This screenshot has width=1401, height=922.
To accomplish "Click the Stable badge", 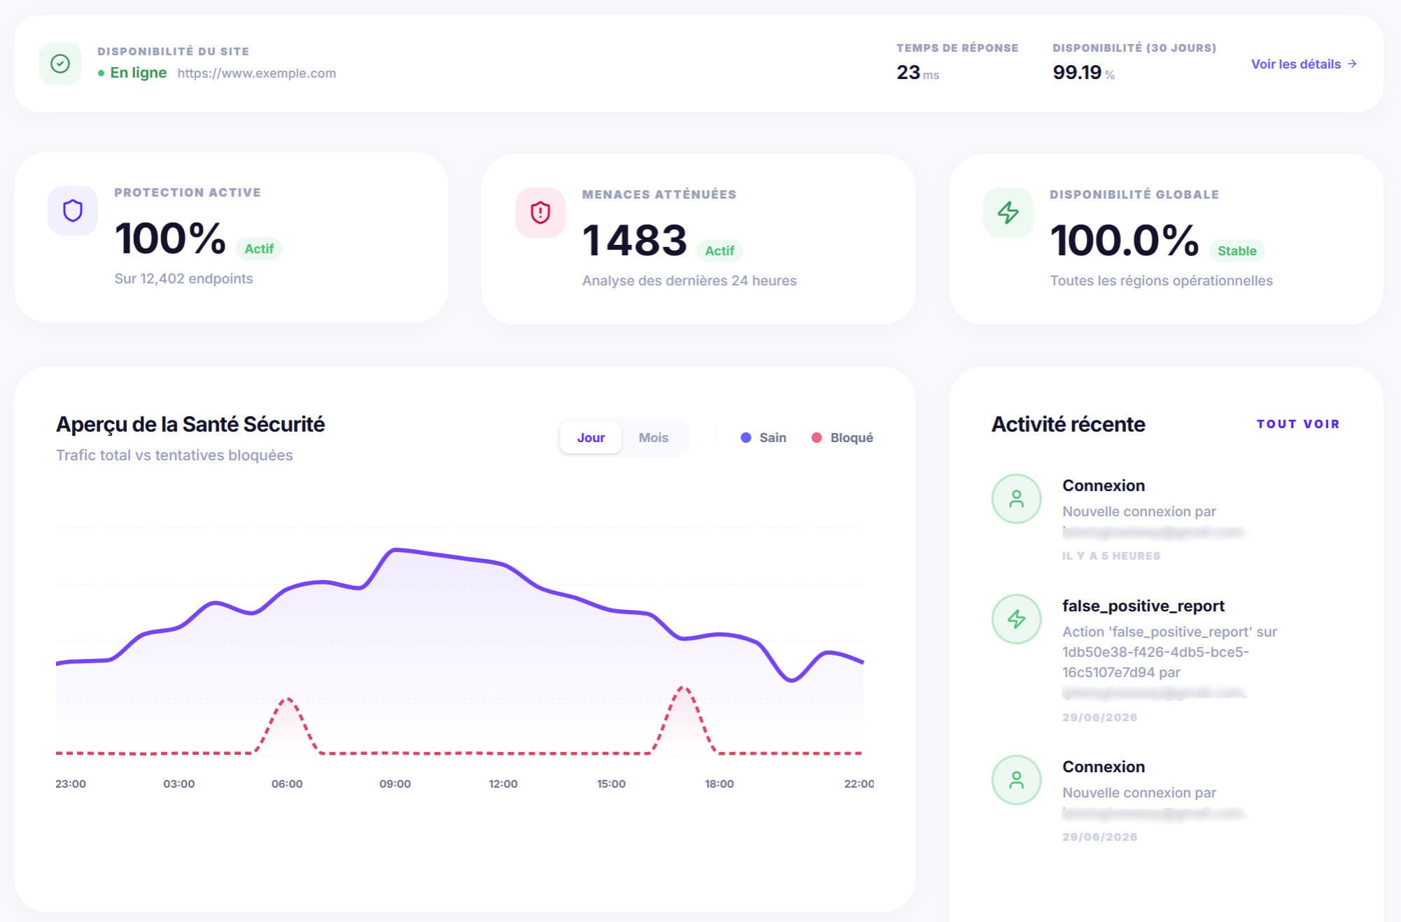I will [1237, 250].
